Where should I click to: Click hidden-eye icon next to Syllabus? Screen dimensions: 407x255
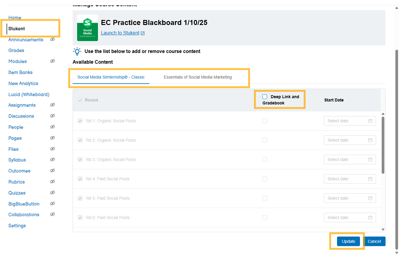point(52,159)
